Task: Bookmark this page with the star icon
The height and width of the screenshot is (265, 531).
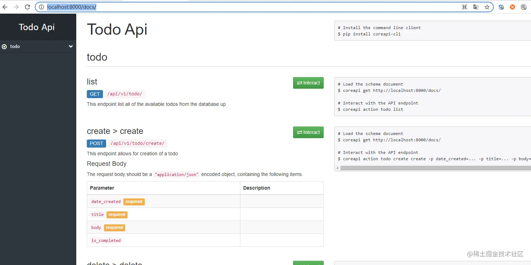Action: click(487, 7)
